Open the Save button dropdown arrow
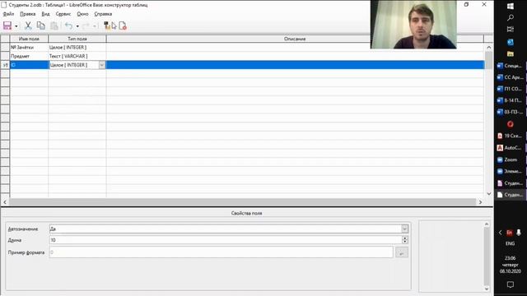 [16, 25]
